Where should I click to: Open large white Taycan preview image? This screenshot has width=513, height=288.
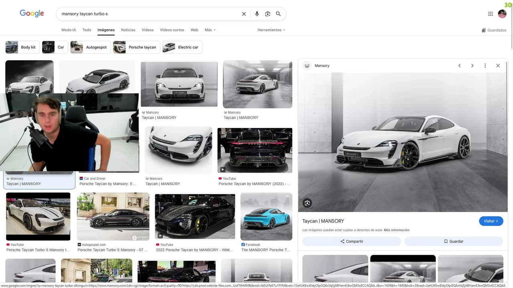403,142
